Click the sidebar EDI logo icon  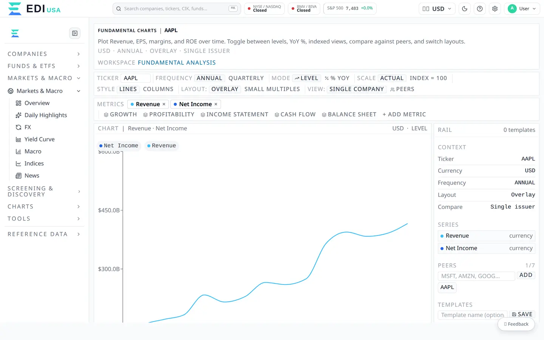coord(15,33)
